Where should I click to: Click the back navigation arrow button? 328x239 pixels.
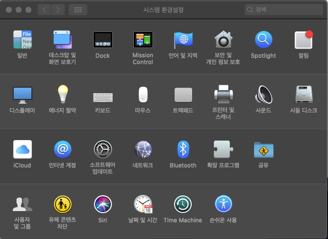tap(44, 10)
